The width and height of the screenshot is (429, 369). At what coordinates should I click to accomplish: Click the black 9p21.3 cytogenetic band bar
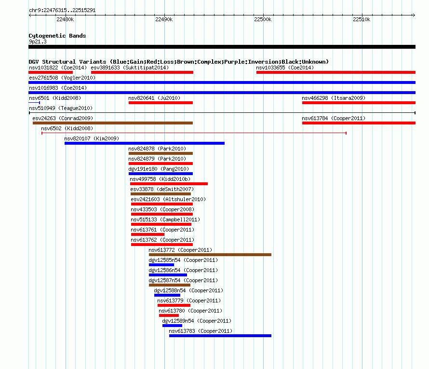tap(222, 47)
